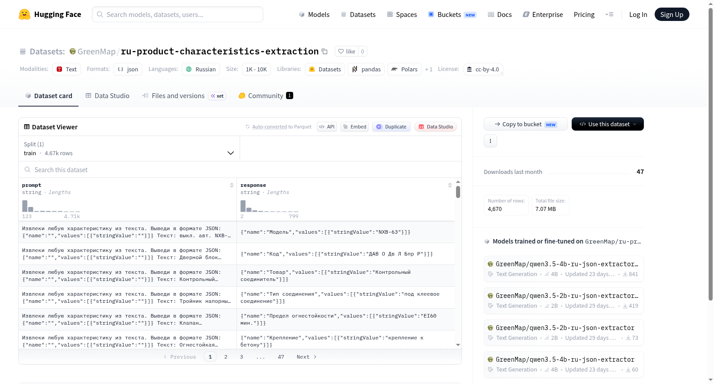The width and height of the screenshot is (714, 384).
Task: Open model qwen3.5-4b-ru-json-extractor with 841 downloads
Action: (564, 268)
